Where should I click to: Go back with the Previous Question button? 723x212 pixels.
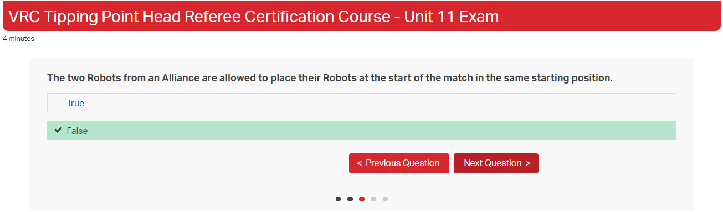click(x=399, y=163)
